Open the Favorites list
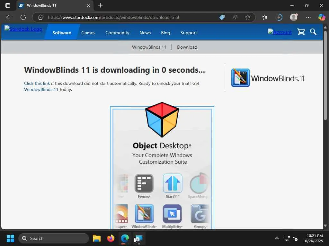329x246 pixels. (x=265, y=17)
